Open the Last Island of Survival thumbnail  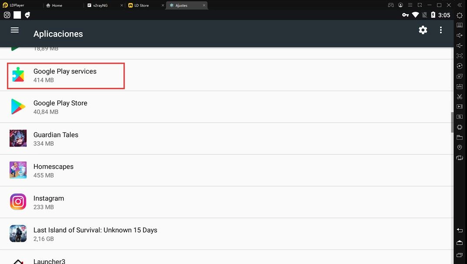pos(18,233)
